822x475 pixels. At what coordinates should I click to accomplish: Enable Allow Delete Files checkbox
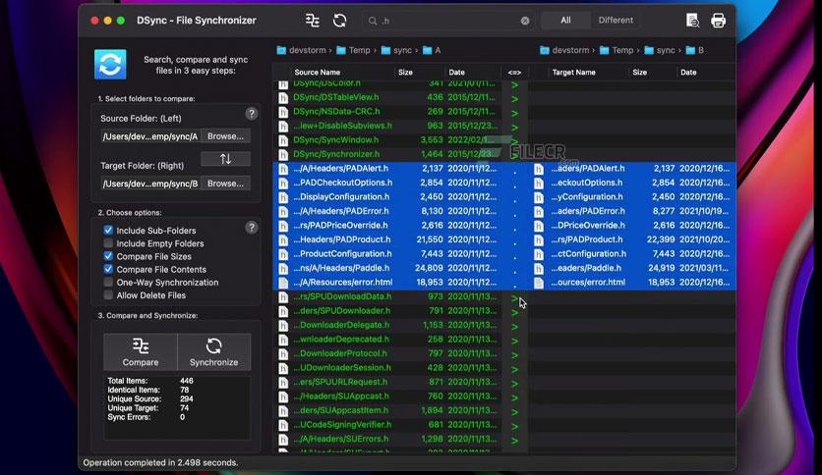(x=108, y=295)
